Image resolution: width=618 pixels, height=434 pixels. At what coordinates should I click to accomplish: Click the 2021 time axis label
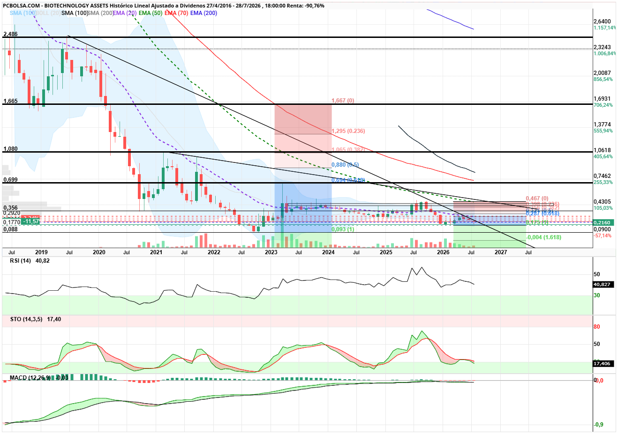156,252
